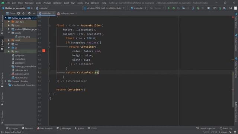This screenshot has width=238, height=134.
Task: Open the VCS menu
Action: pos(87,3)
